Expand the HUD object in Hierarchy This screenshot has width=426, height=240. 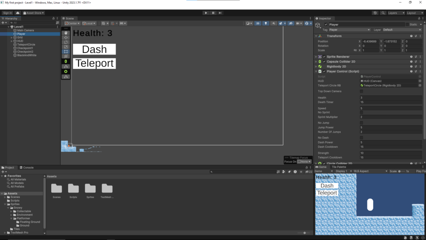pos(12,41)
